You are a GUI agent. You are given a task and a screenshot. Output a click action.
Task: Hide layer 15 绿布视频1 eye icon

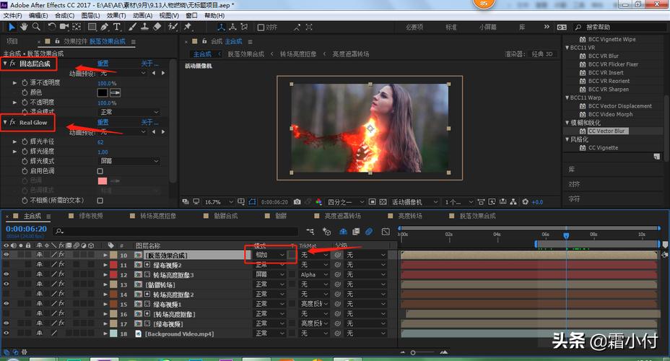point(6,304)
